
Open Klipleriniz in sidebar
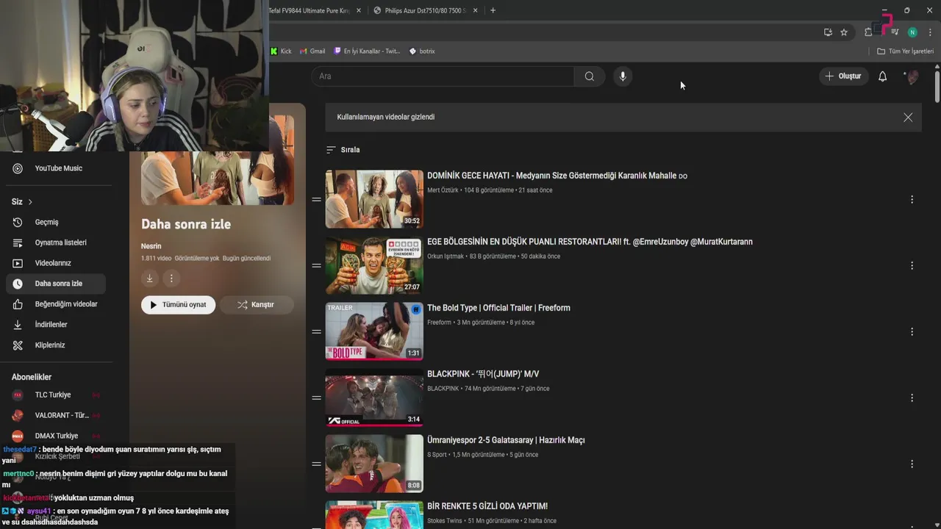pyautogui.click(x=56, y=345)
